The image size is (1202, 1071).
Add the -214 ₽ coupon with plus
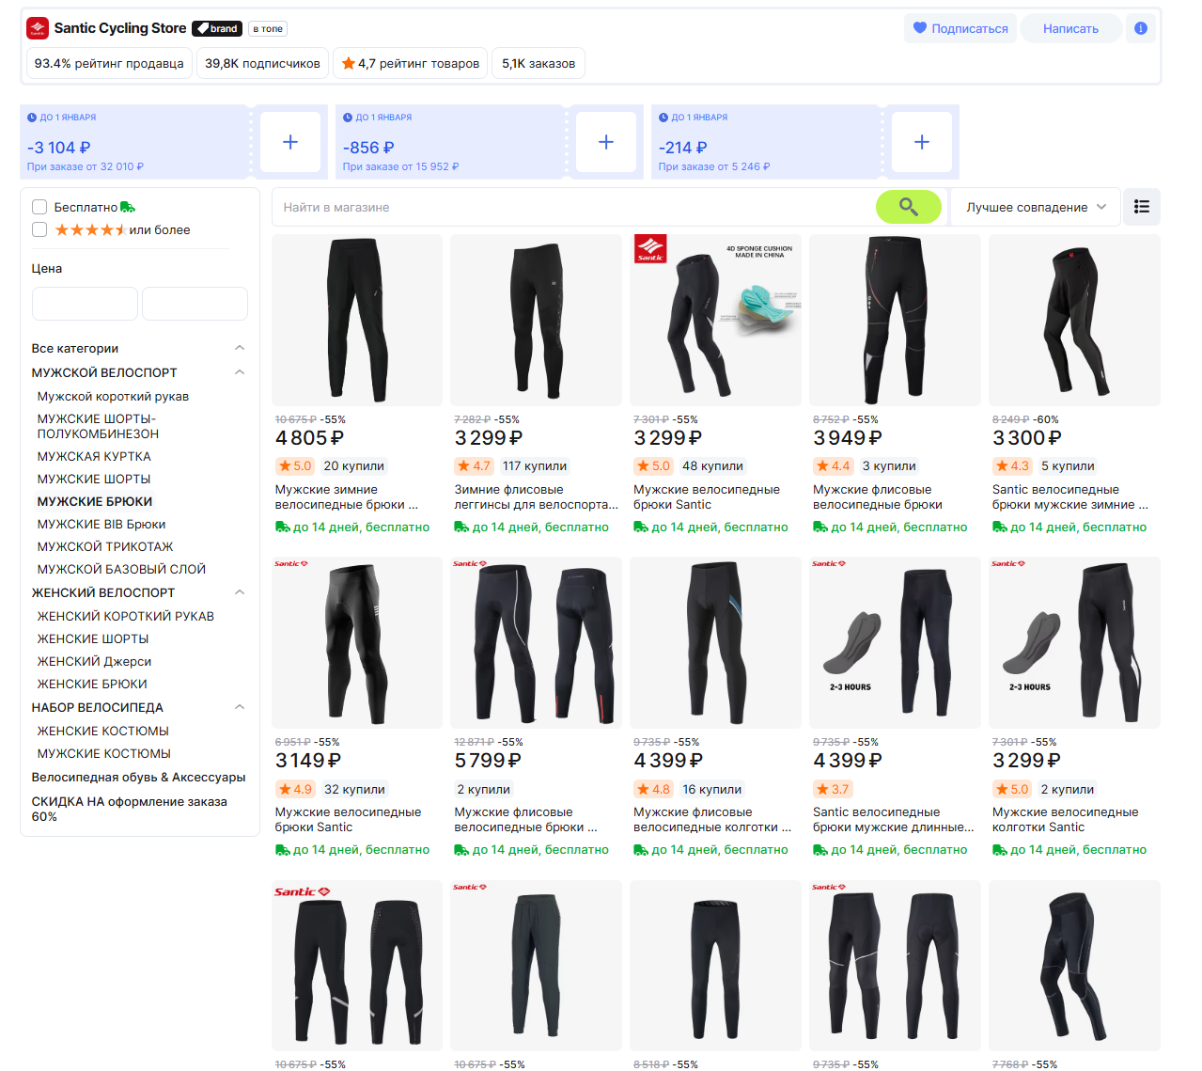(922, 142)
